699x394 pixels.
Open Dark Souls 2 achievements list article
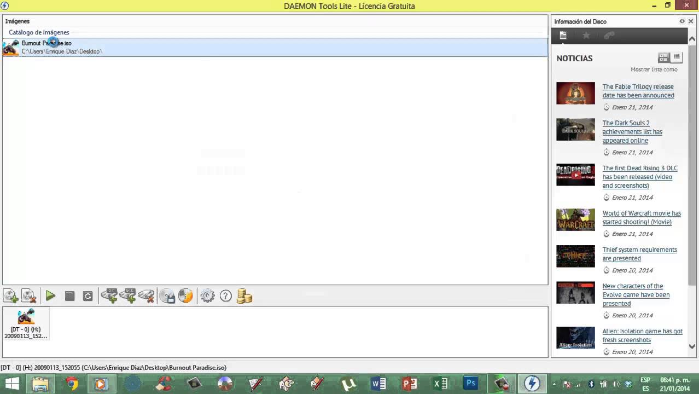(632, 132)
